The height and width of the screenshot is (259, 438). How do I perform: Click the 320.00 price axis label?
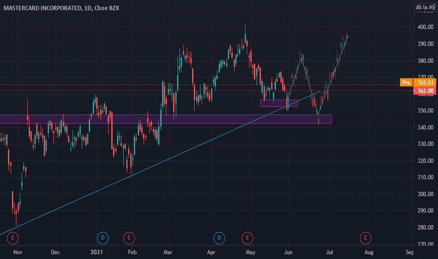pos(425,161)
